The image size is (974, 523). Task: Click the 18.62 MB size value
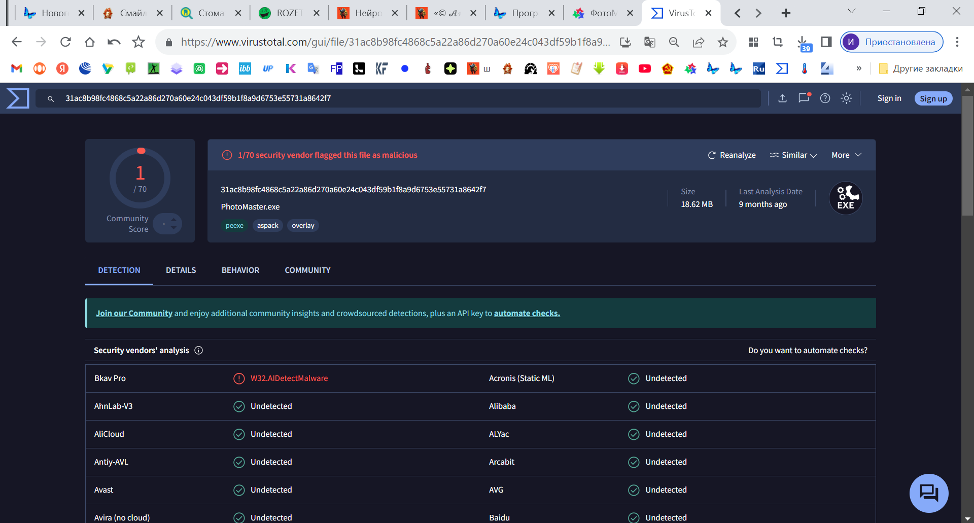(x=697, y=204)
